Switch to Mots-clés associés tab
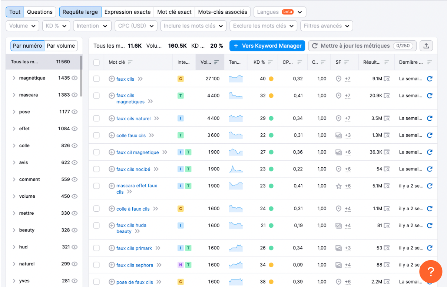Image resolution: width=447 pixels, height=288 pixels. coord(222,12)
